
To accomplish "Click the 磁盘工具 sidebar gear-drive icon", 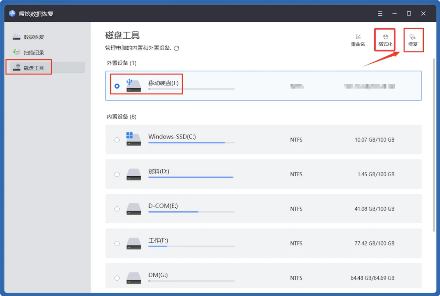I will (x=17, y=67).
